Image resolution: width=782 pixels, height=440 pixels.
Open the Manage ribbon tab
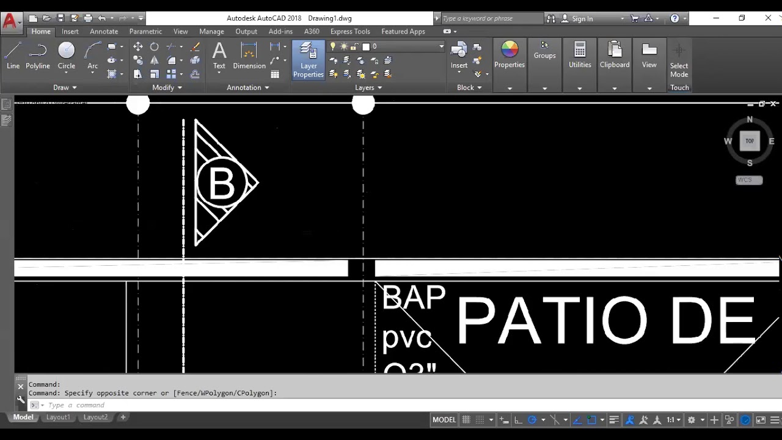pos(211,31)
